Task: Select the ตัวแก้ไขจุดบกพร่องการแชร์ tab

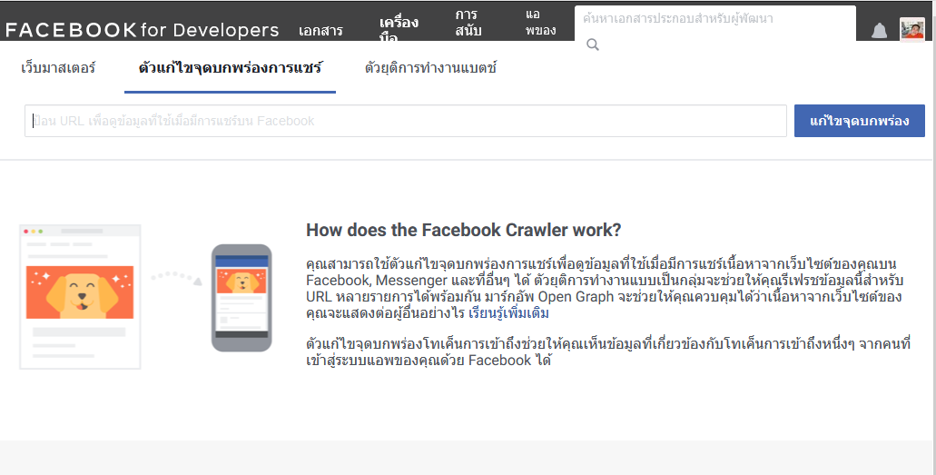Action: (x=231, y=68)
